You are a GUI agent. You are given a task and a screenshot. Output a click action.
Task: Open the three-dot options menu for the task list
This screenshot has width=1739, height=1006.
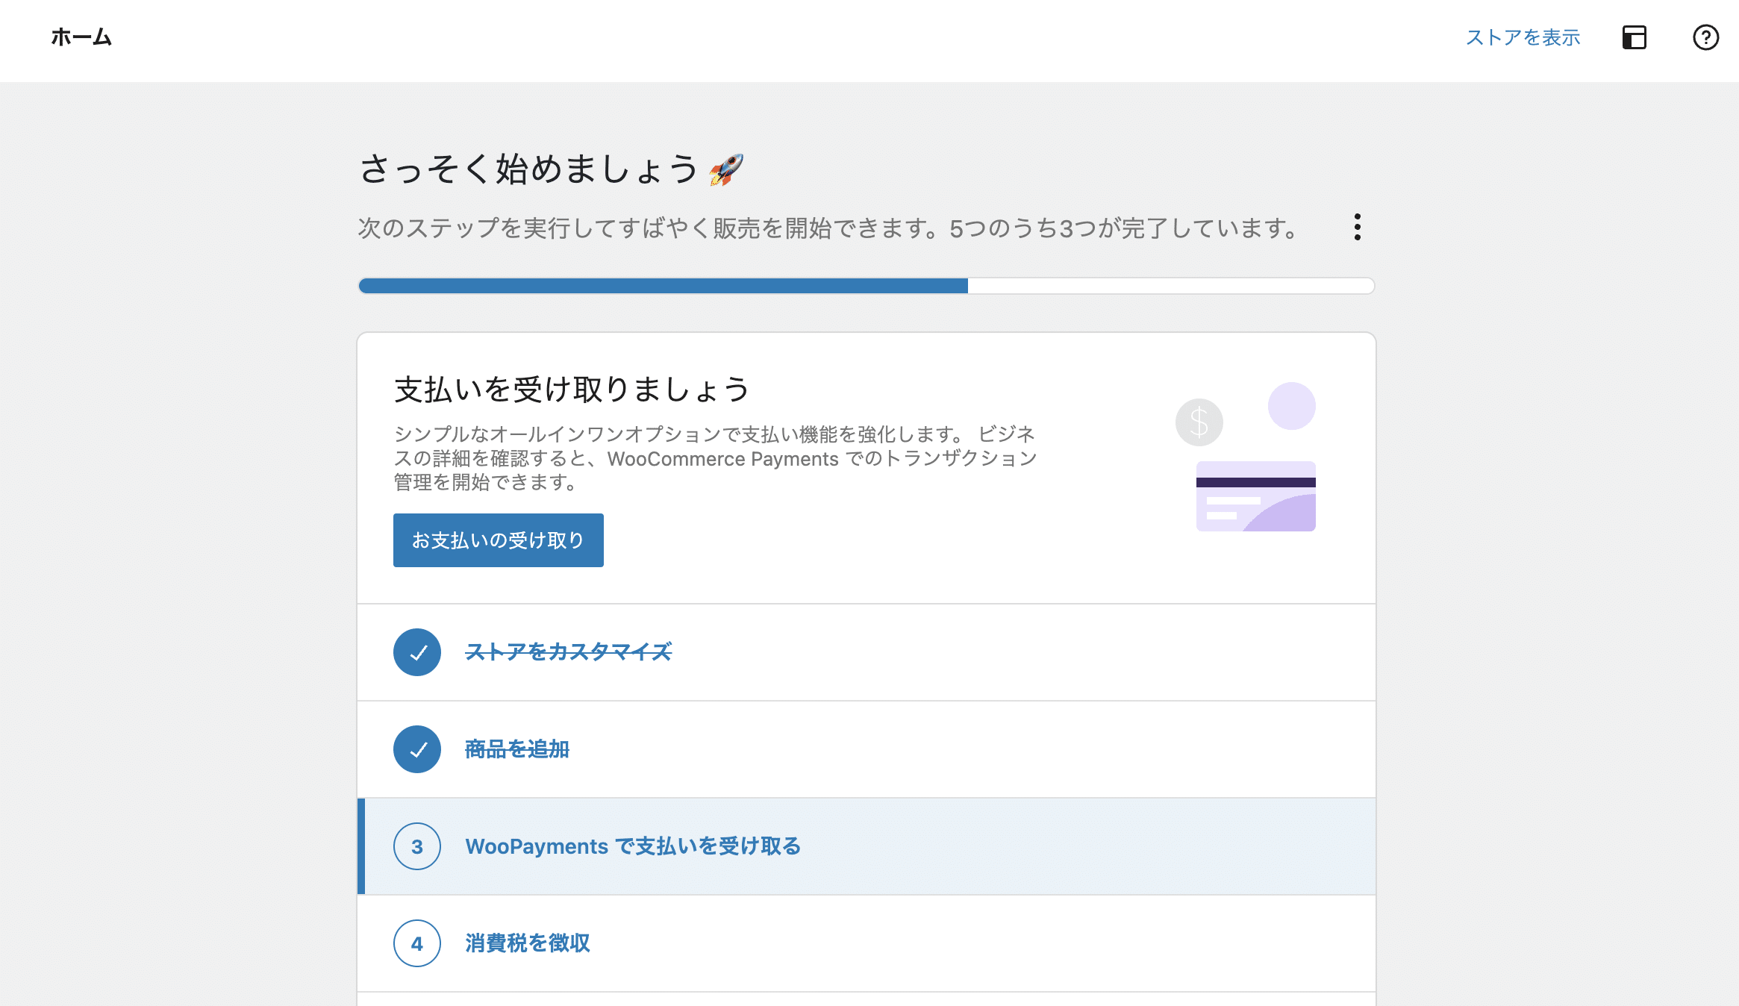1357,228
